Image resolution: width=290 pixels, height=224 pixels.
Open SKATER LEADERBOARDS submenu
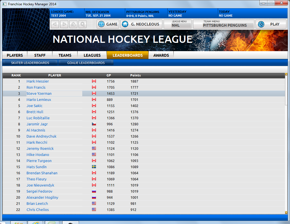(30, 63)
